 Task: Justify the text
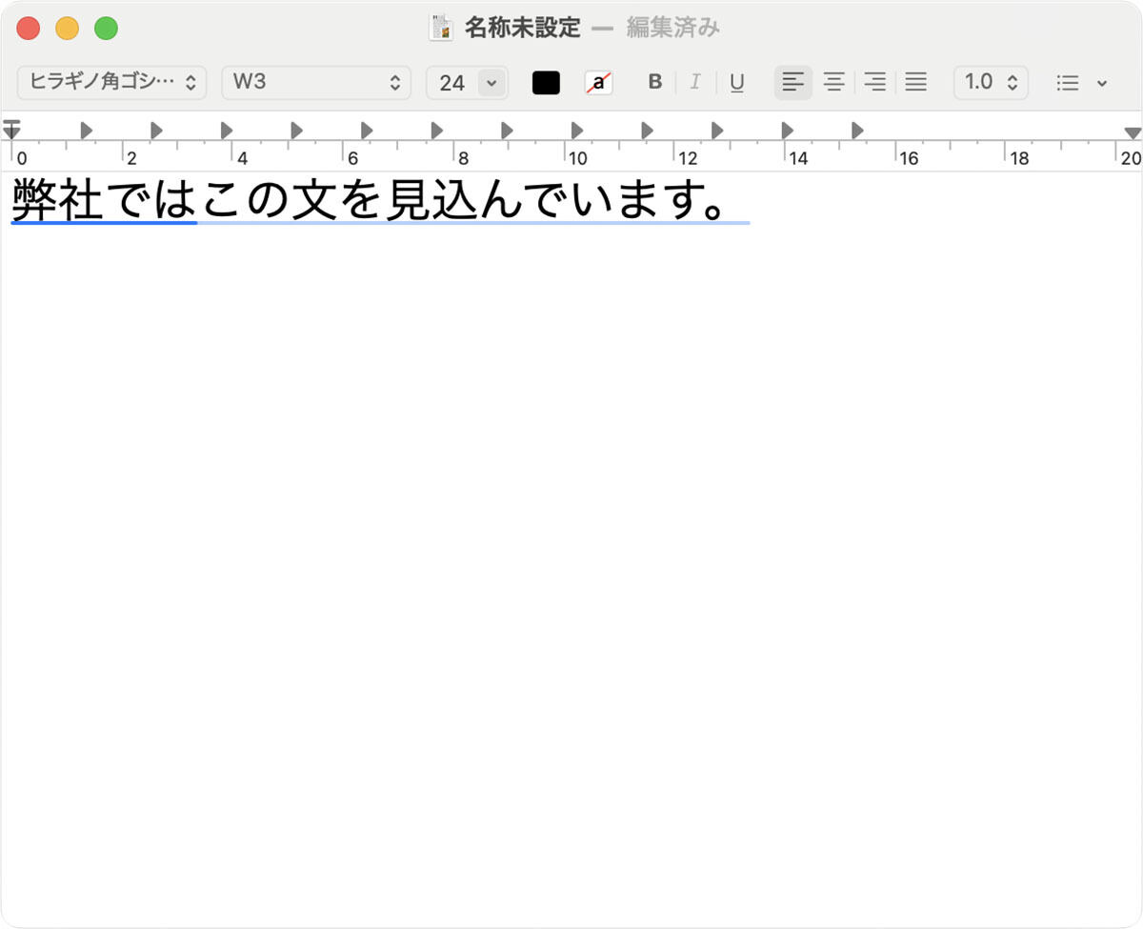(916, 82)
